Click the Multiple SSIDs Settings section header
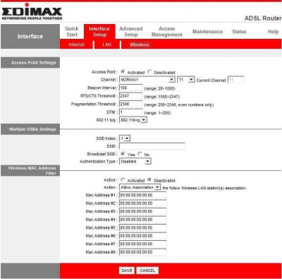This screenshot has height=279, width=282. (30, 129)
